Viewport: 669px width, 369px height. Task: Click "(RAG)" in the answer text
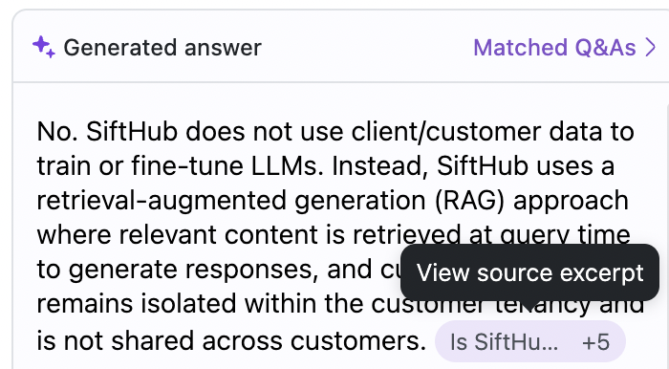coord(470,202)
